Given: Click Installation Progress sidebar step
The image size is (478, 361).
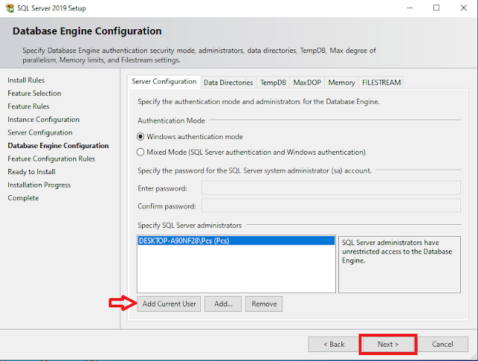Looking at the screenshot, I should pos(40,185).
